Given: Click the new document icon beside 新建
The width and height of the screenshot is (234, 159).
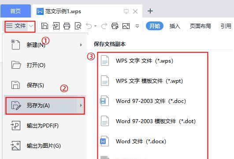Looking at the screenshot, I should click(15, 44).
